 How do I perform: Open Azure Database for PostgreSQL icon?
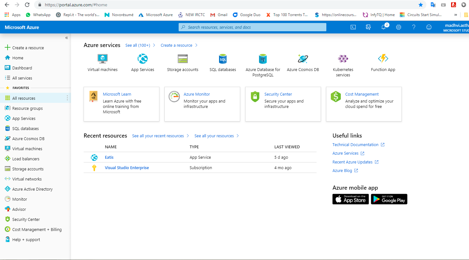[263, 59]
